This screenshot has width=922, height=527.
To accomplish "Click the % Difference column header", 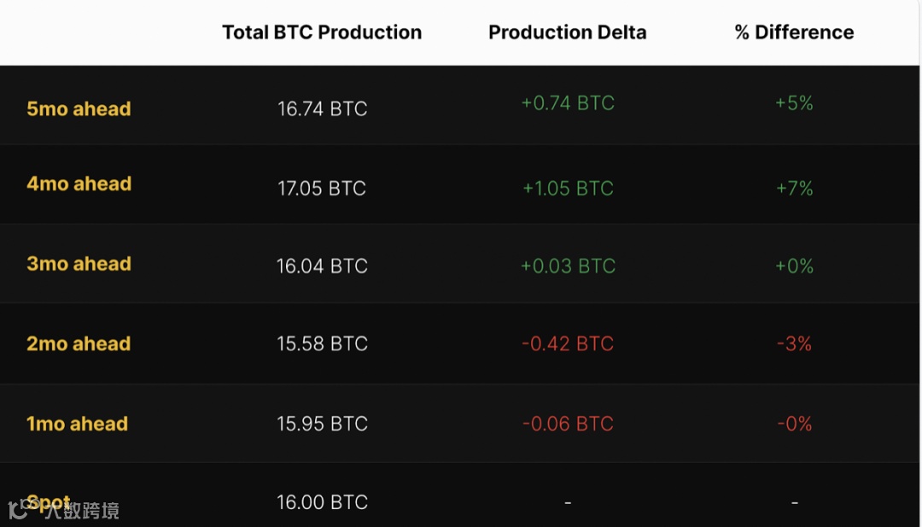I will click(794, 32).
